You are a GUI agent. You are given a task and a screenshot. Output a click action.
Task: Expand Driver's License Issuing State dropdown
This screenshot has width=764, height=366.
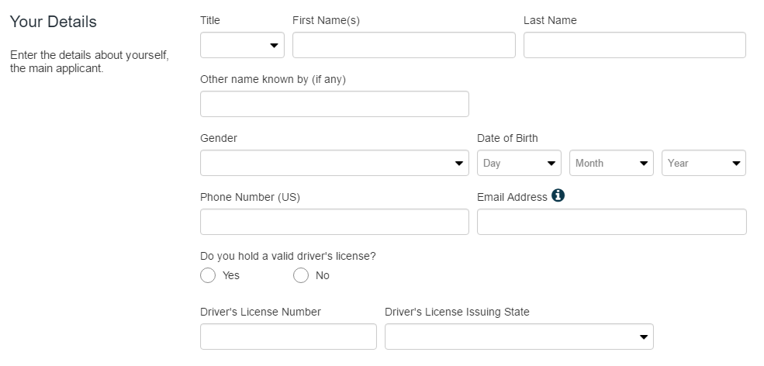pyautogui.click(x=519, y=337)
